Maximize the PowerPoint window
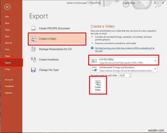This screenshot has height=133, width=167. [x=155, y=3]
